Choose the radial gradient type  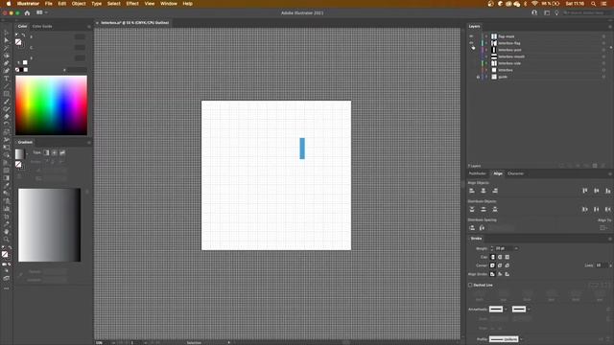pos(55,152)
